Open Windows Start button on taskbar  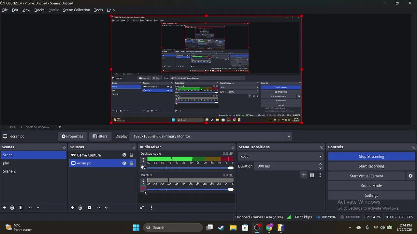(136, 228)
